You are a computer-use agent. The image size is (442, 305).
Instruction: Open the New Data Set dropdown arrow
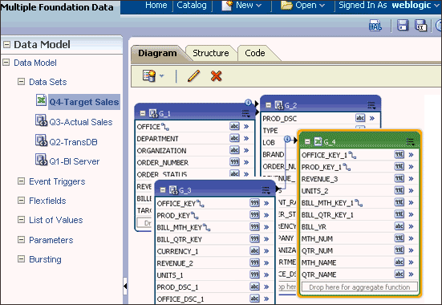tap(161, 75)
